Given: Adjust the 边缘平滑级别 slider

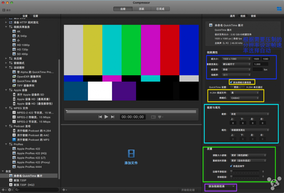Looking at the screenshot, I should point(231,171).
